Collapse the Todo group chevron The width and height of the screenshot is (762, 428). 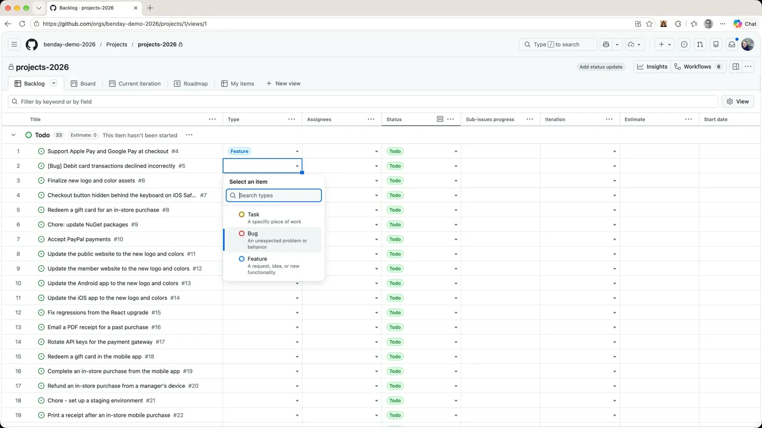(x=14, y=135)
